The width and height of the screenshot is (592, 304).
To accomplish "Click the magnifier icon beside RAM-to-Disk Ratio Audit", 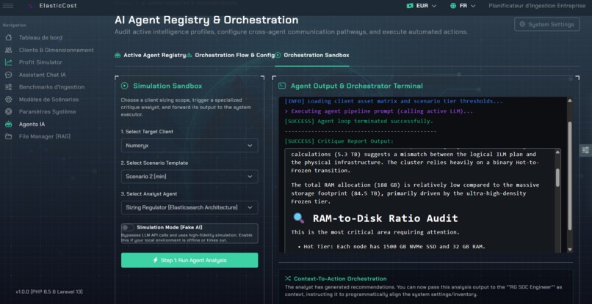I will pos(299,218).
